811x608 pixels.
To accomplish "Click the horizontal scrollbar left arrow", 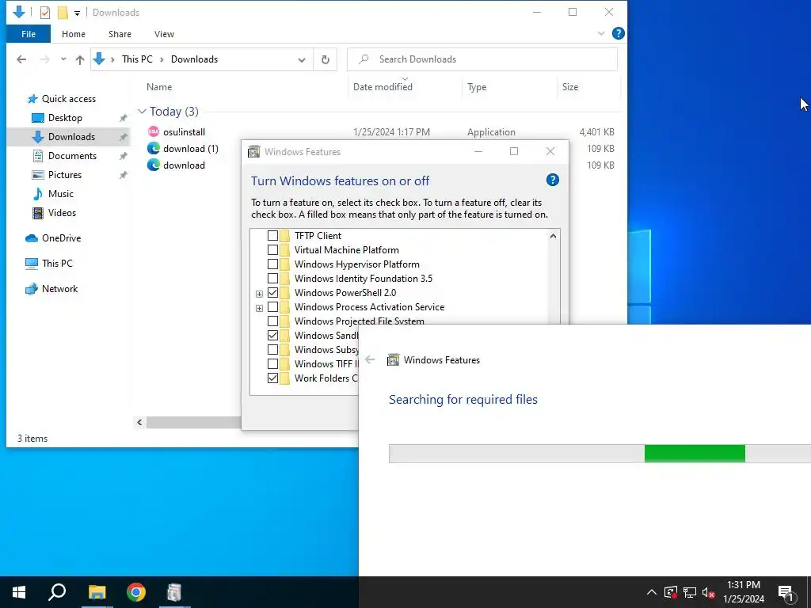I will [139, 423].
